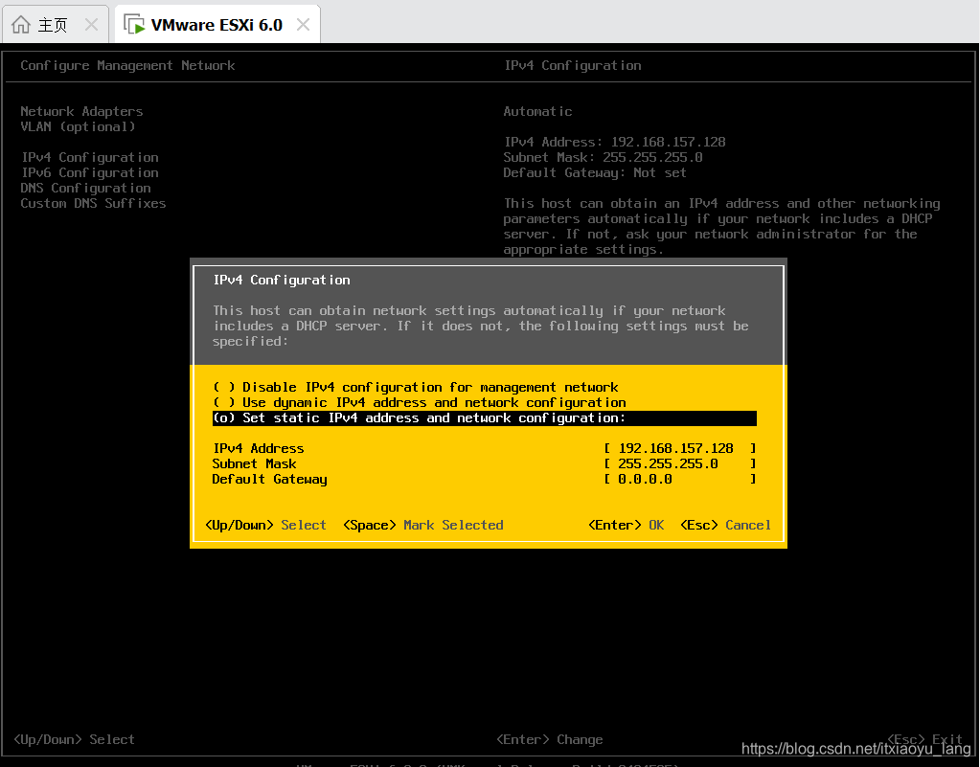980x767 pixels.
Task: Click <Enter> OK in the dialog
Action: [x=627, y=526]
